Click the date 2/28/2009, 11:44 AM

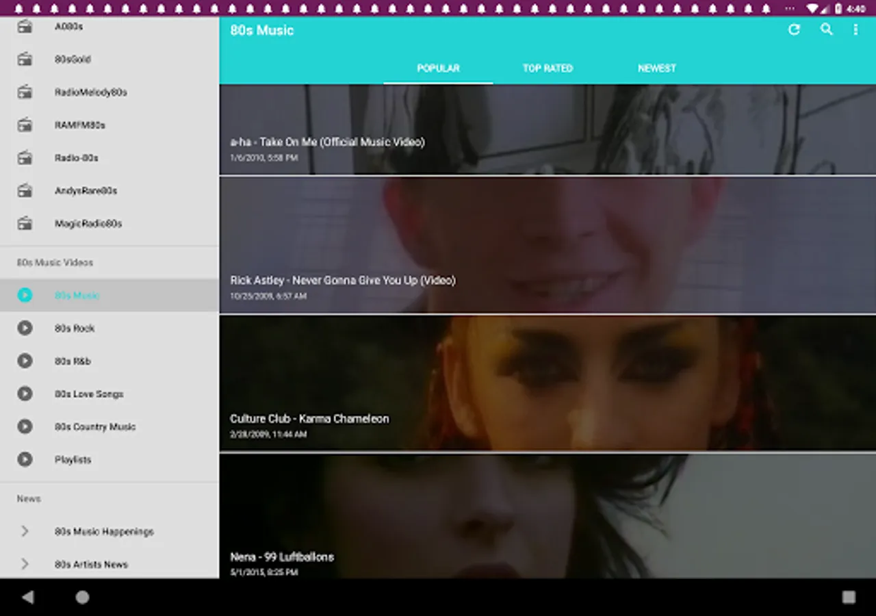coord(268,435)
